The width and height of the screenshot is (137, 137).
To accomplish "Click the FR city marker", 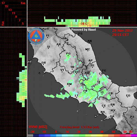I will [x=85, y=91].
